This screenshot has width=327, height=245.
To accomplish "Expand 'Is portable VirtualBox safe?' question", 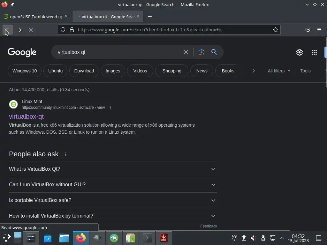I will (x=113, y=200).
